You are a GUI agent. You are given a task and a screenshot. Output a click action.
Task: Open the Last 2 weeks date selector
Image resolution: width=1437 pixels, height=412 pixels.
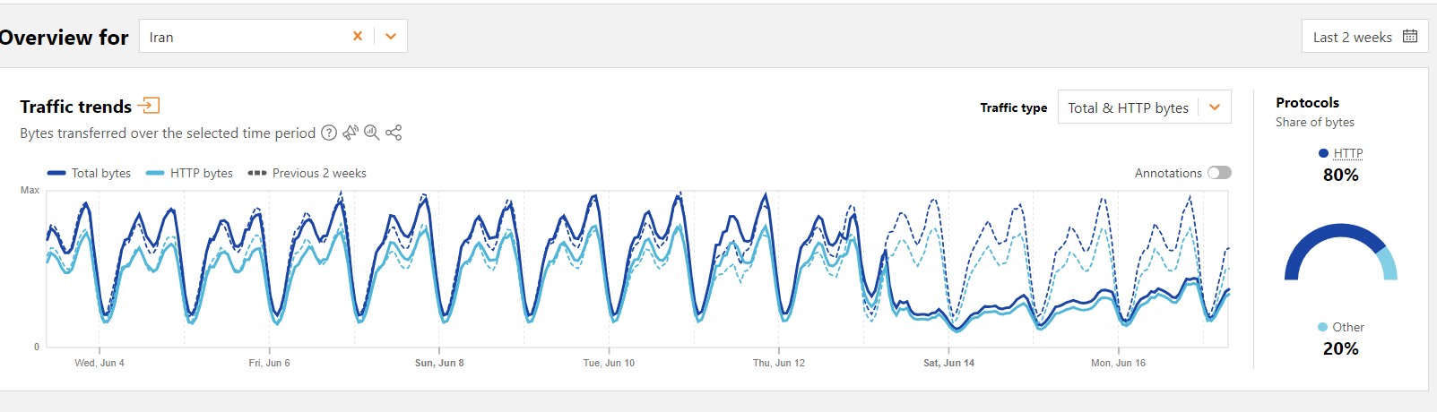[x=1364, y=37]
